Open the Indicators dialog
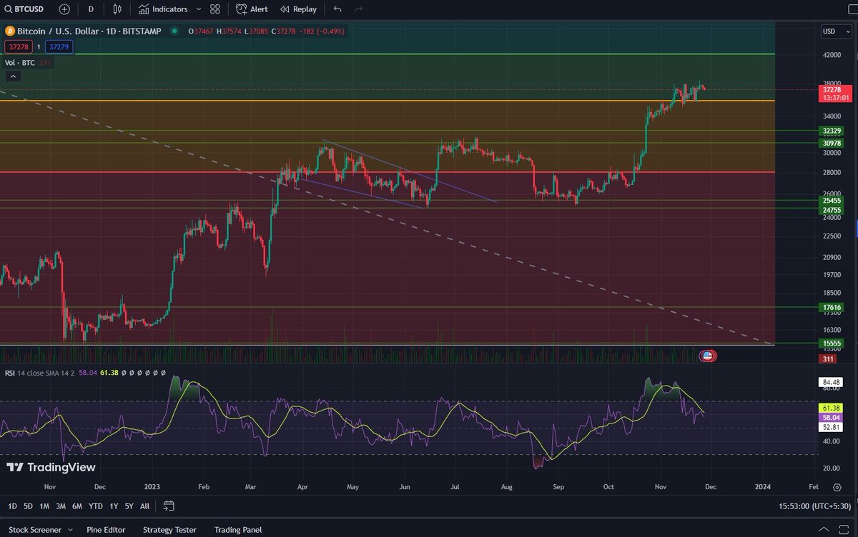 [164, 9]
